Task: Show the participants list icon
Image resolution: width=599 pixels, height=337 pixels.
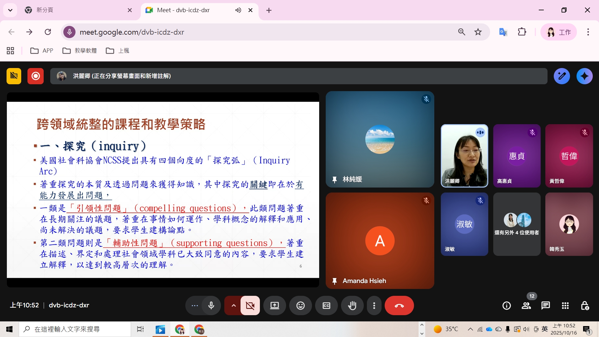Action: tap(526, 305)
